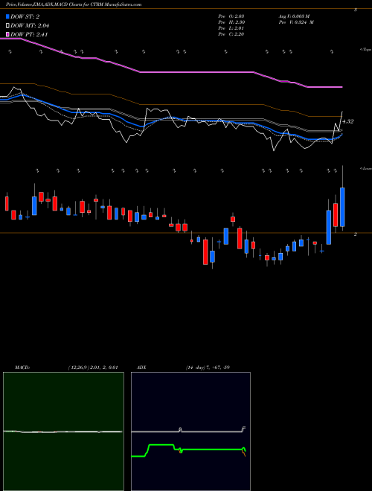Select the 'DOW MT: 2.04' legend label
The height and width of the screenshot is (491, 372).
pyautogui.click(x=30, y=25)
